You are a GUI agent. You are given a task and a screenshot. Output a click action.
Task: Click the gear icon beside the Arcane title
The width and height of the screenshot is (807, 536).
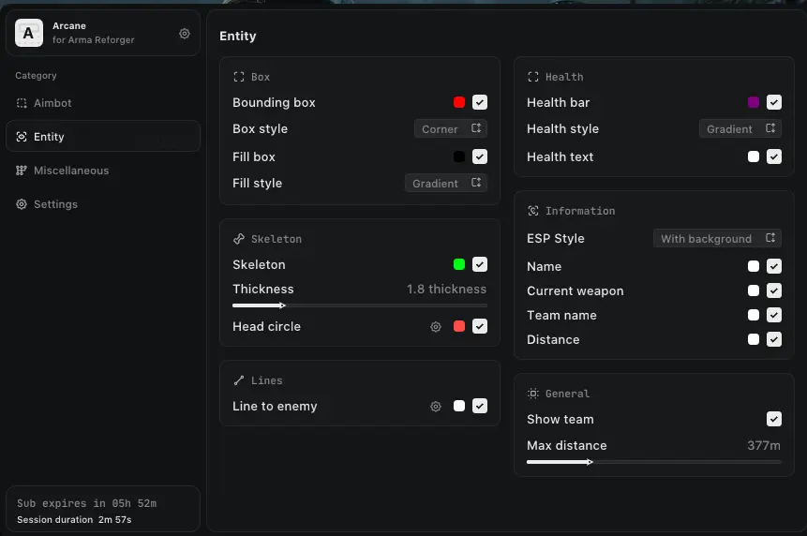click(x=185, y=34)
